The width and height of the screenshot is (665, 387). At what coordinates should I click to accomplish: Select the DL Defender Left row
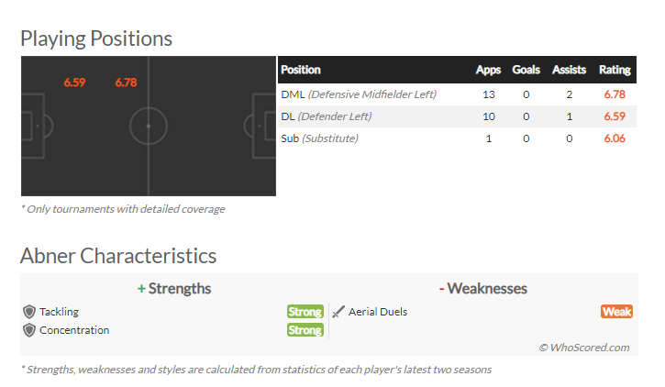[x=457, y=116]
